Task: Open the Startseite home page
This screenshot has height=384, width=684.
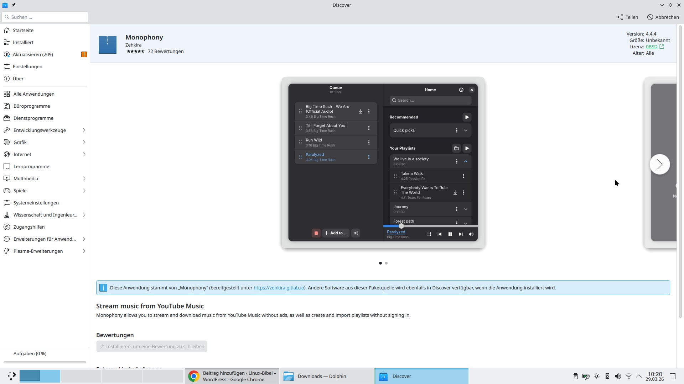Action: tap(23, 30)
